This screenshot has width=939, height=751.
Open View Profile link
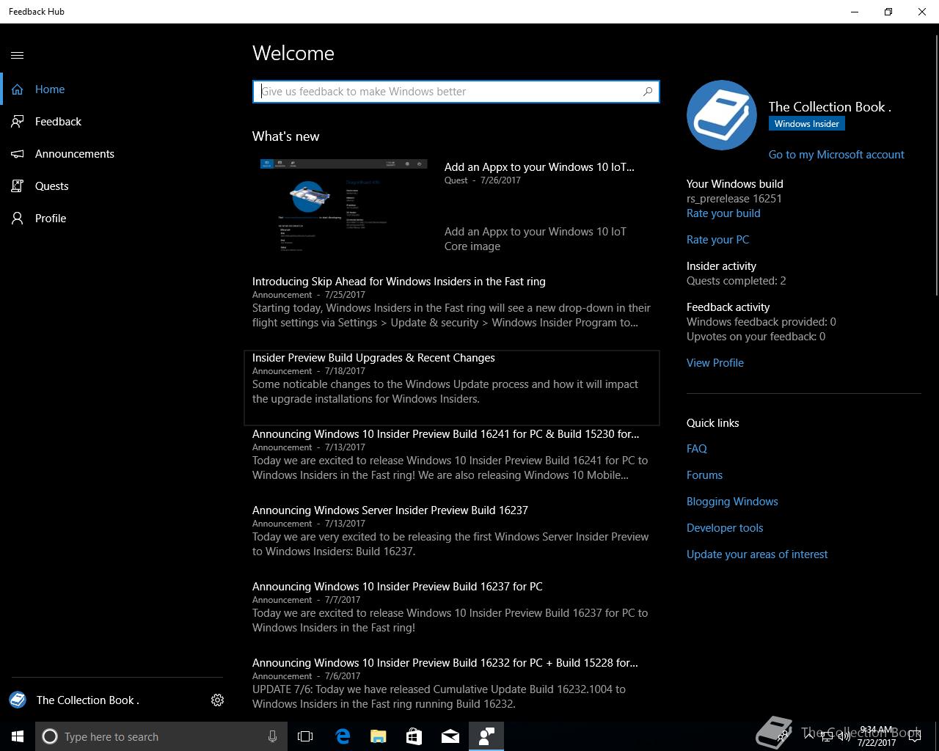[715, 363]
